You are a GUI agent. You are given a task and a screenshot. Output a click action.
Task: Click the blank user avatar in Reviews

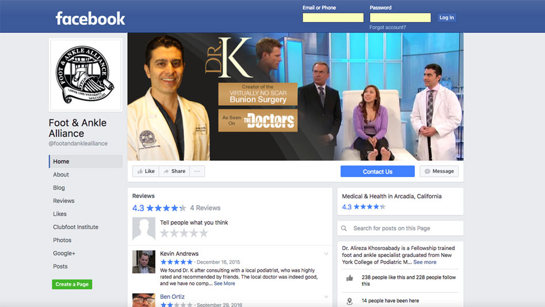(144, 229)
